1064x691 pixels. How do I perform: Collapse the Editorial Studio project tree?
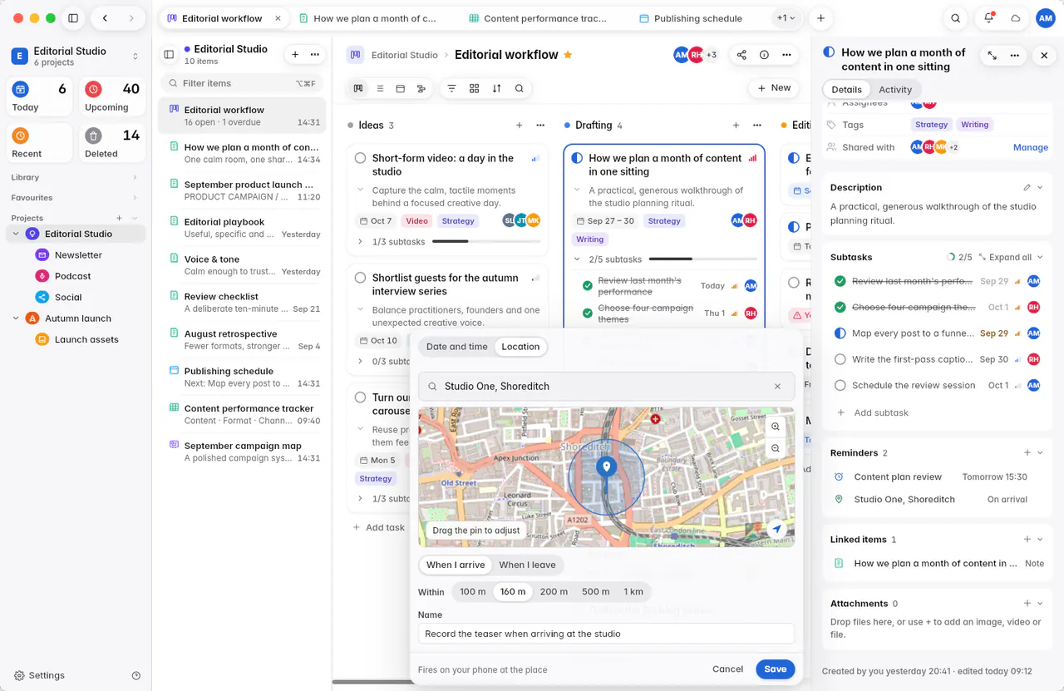tap(16, 234)
